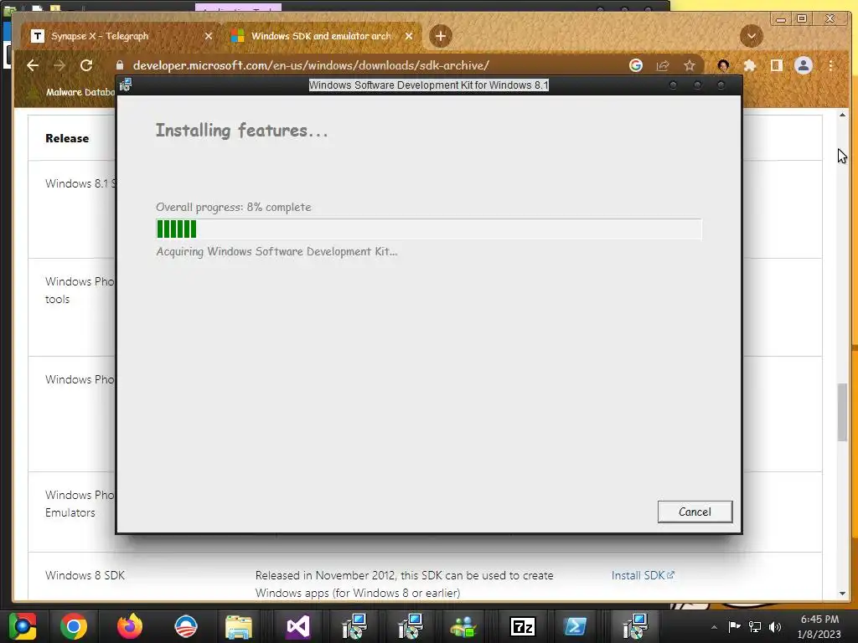Open the extensions puzzle menu
The image size is (858, 643).
[x=750, y=65]
